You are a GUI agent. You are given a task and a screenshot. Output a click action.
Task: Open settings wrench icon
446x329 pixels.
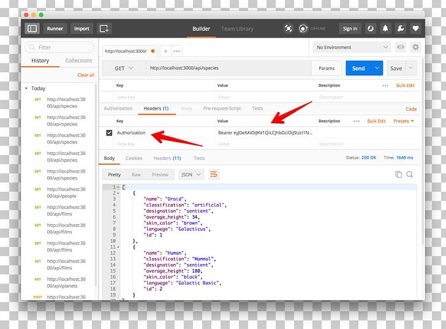pos(401,28)
